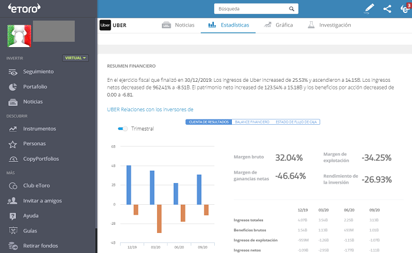
Task: Click the Rendimiento de la inversión -26.93% value
Action: tap(377, 179)
